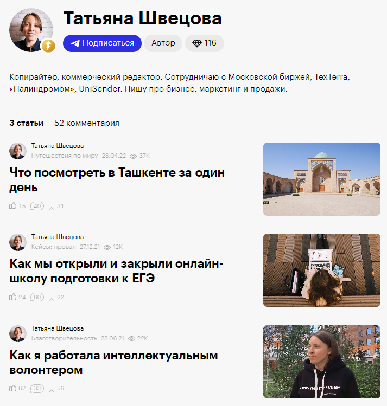This screenshot has height=406, width=387.
Task: Open comments bubble showing 40
Action: pos(37,206)
